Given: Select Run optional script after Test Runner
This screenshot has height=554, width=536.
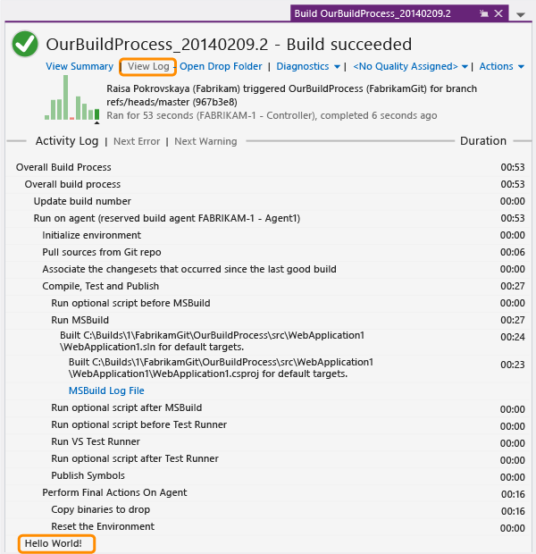Looking at the screenshot, I should pyautogui.click(x=269, y=458).
